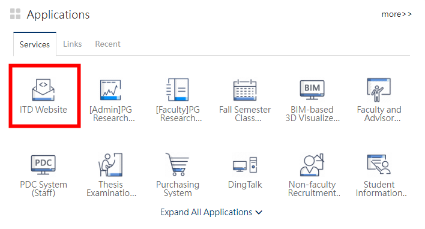425x229 pixels.
Task: Launch BIM-based 3D Visualize monitor icon
Action: click(312, 89)
